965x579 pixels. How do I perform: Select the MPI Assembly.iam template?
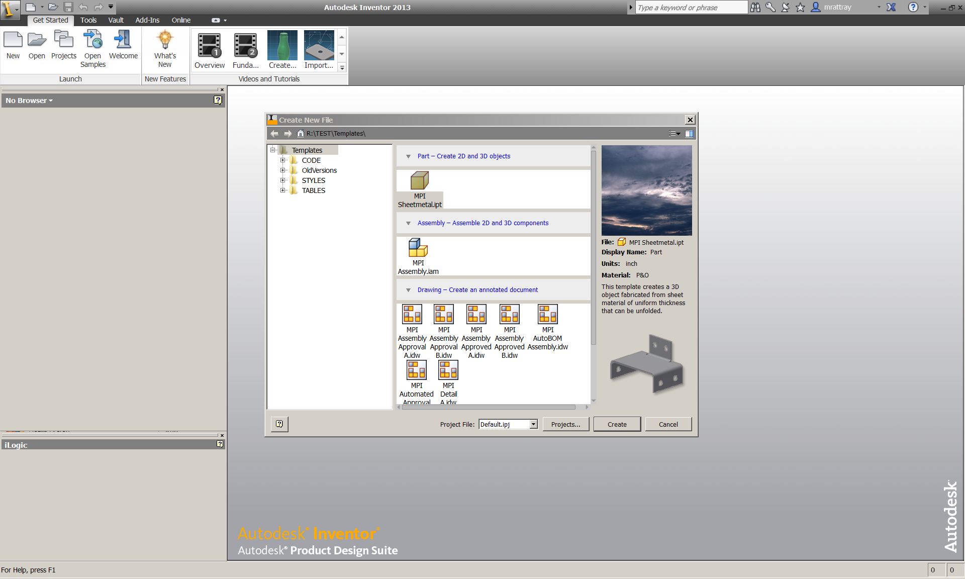(418, 256)
